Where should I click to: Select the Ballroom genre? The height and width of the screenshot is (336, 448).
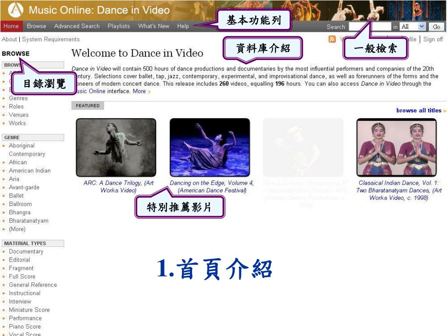pos(20,204)
